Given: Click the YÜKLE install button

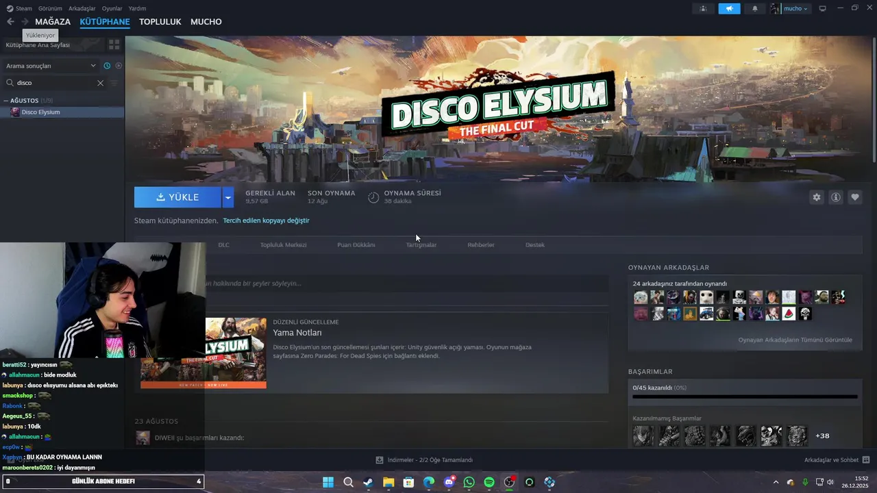Looking at the screenshot, I should coord(177,197).
